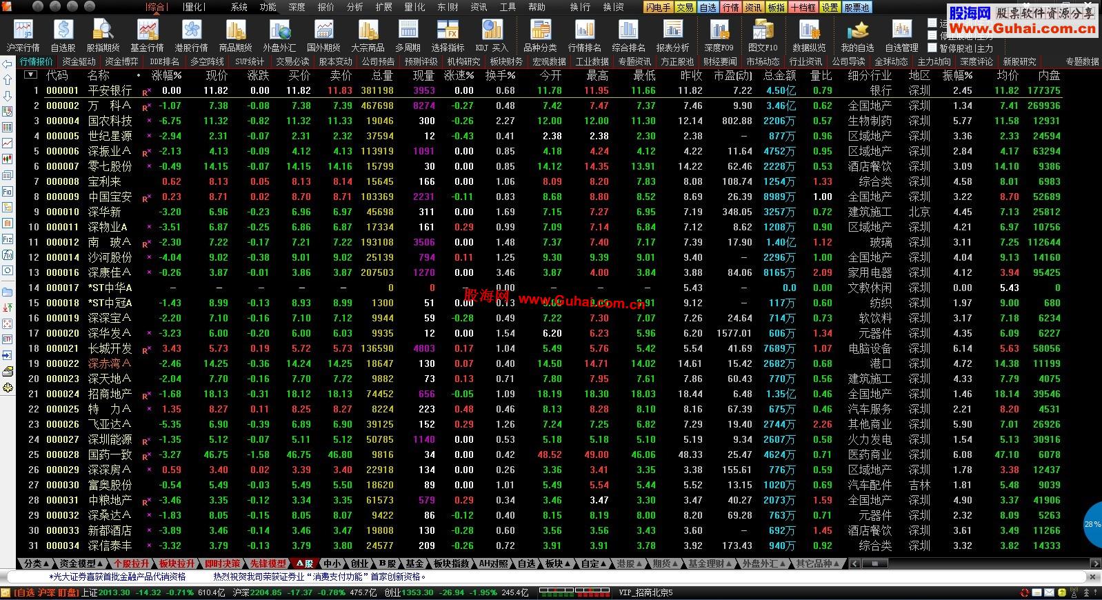The image size is (1102, 600).
Task: Open the 工具 menu
Action: pos(508,7)
